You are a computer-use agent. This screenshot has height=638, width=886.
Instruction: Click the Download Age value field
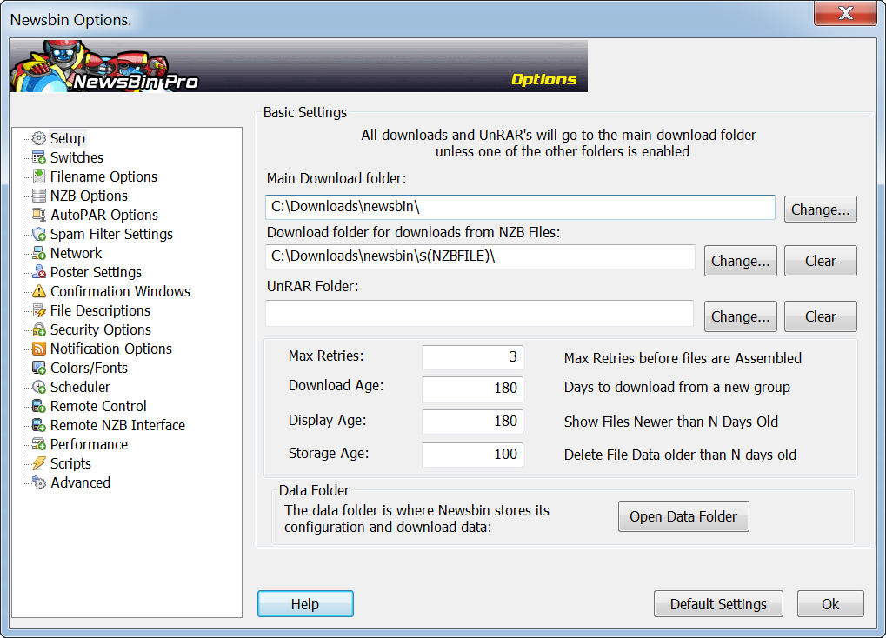472,389
